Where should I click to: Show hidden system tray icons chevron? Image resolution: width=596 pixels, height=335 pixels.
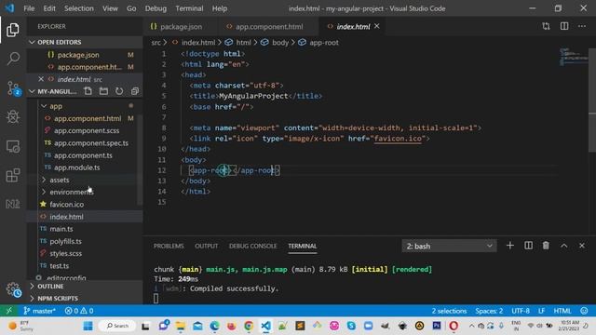(x=471, y=326)
